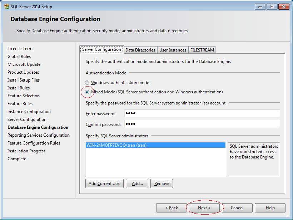Click the empty area of administrators listbox

click(x=155, y=162)
